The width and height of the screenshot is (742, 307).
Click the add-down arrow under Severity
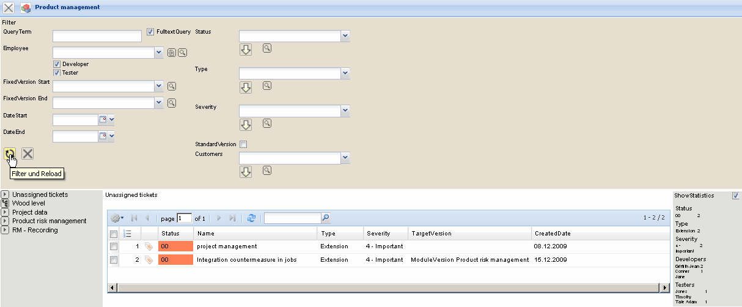(246, 125)
